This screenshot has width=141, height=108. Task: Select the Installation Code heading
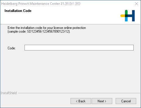[18, 11]
